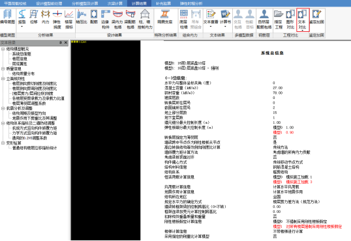The width and height of the screenshot is (351, 241).
Task: Select 结构质量分布 tree item
Action: click(23, 74)
